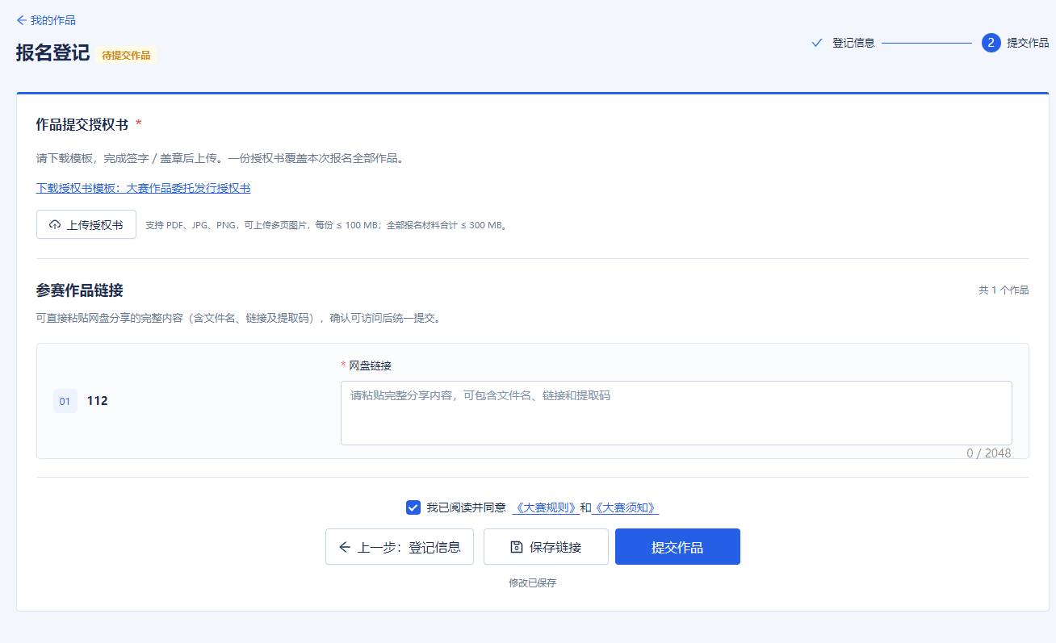Click the 参赛作品链接 section heading
The image size is (1056, 643).
tap(80, 290)
